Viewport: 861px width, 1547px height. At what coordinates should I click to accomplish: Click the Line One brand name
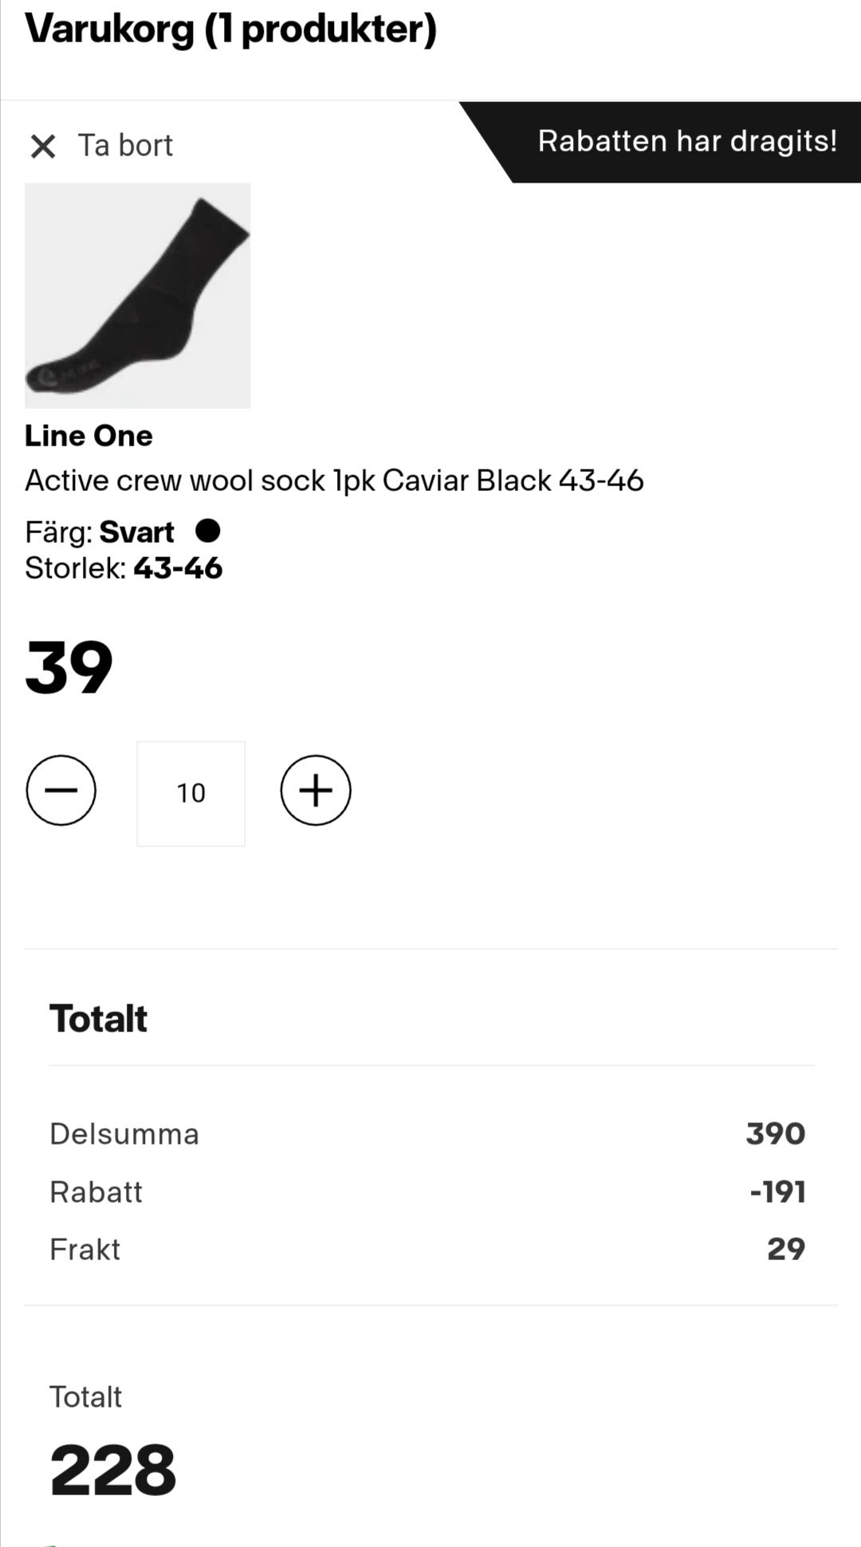pos(88,435)
